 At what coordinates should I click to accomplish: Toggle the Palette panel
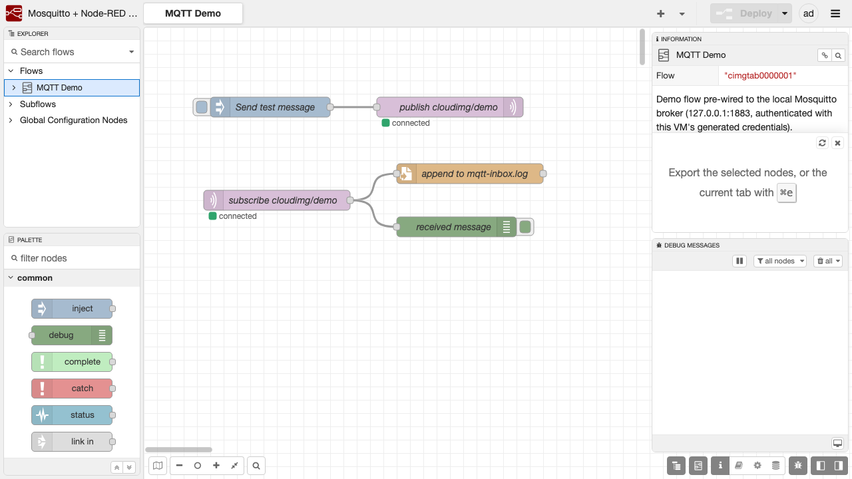click(698, 466)
